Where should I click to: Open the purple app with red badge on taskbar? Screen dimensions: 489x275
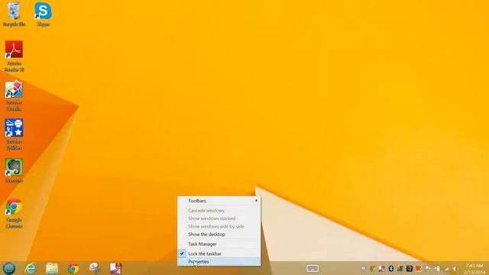(116, 268)
